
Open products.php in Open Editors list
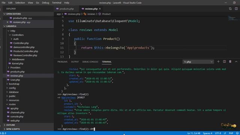click(20, 18)
